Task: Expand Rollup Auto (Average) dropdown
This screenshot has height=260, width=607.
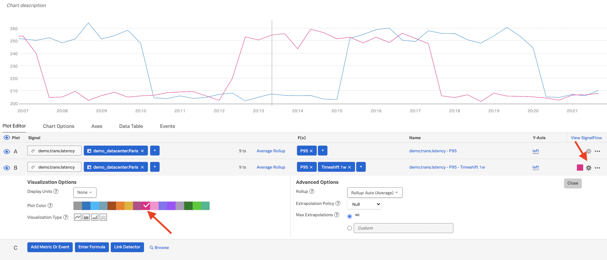Action: pos(374,193)
